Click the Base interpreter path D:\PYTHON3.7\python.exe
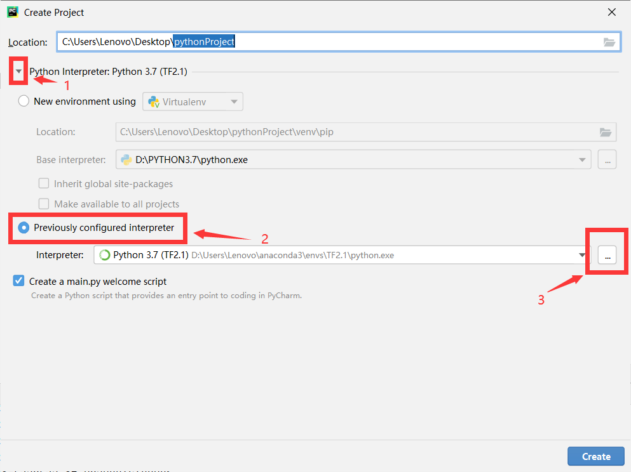The width and height of the screenshot is (631, 472). tap(191, 160)
